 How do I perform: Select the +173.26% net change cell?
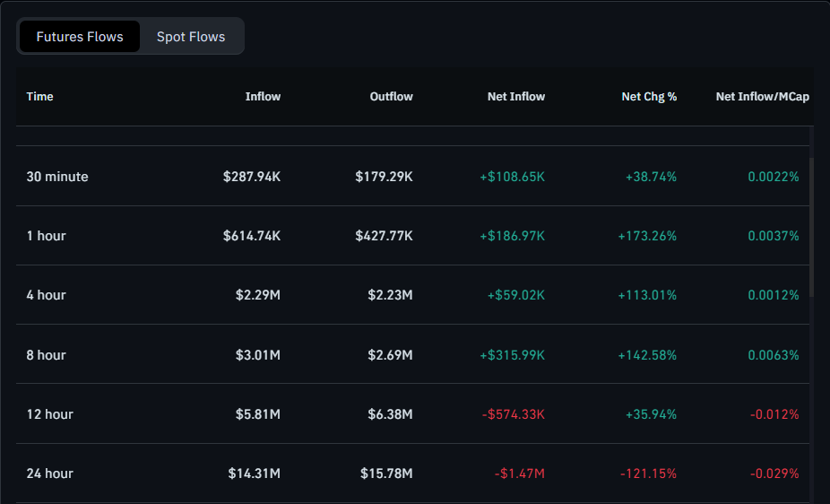click(x=647, y=236)
